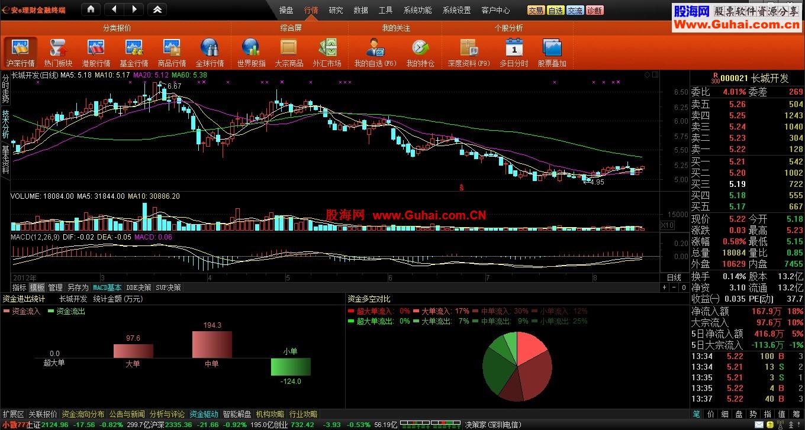Navigate forward with right arrow

(134, 9)
